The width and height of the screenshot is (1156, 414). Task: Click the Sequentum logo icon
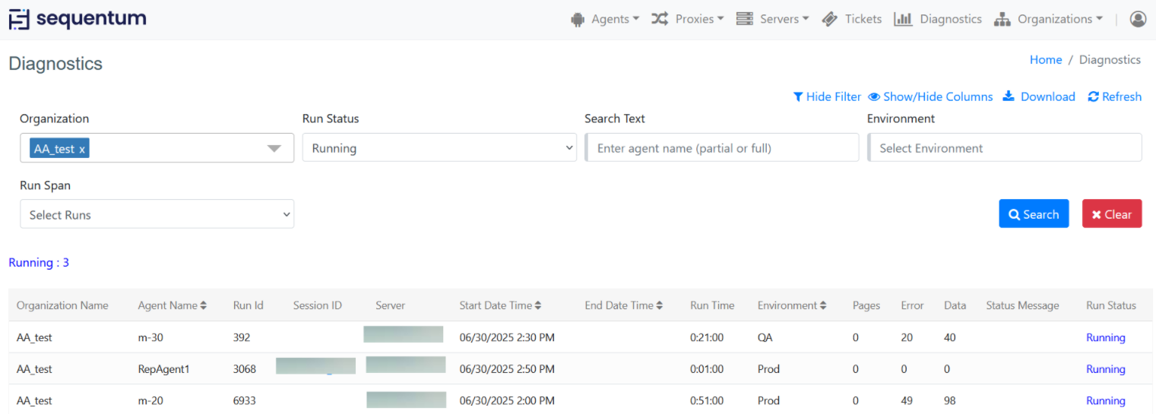(19, 19)
